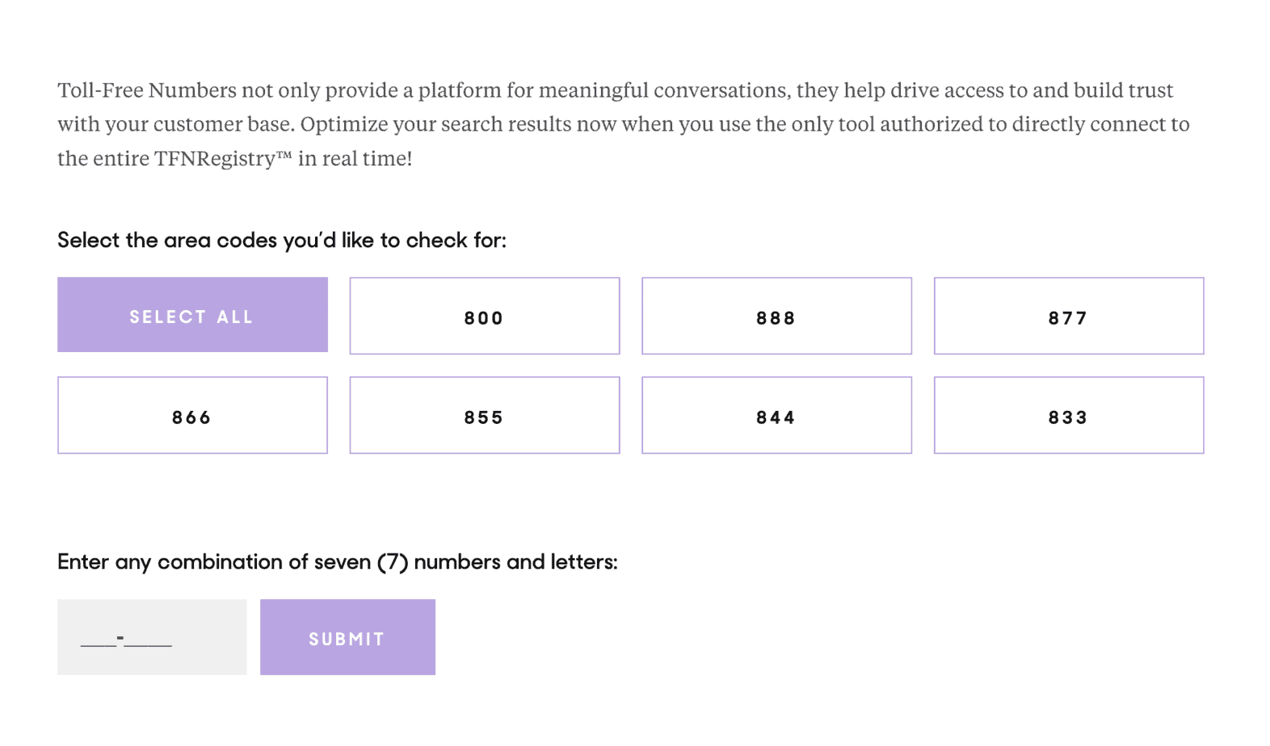Click the Select All button
This screenshot has width=1270, height=746.
(x=192, y=315)
